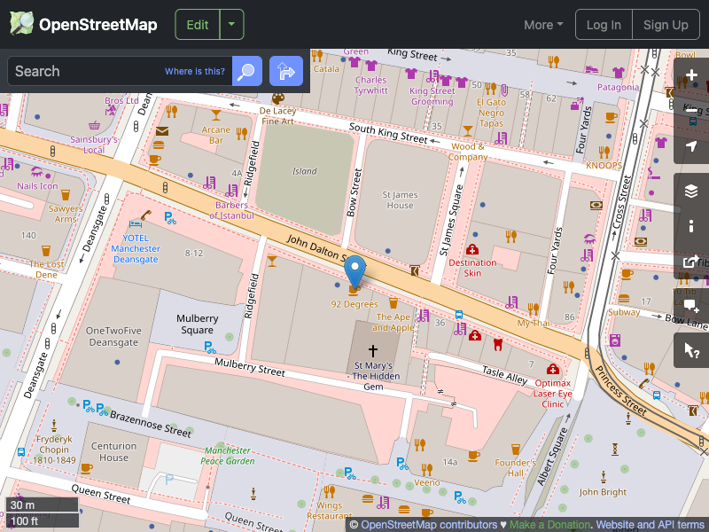The width and height of the screenshot is (709, 532).
Task: Open directions with the routing icon
Action: coord(285,71)
